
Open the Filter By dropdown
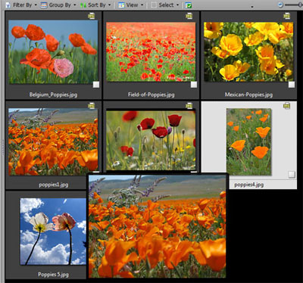[21, 5]
